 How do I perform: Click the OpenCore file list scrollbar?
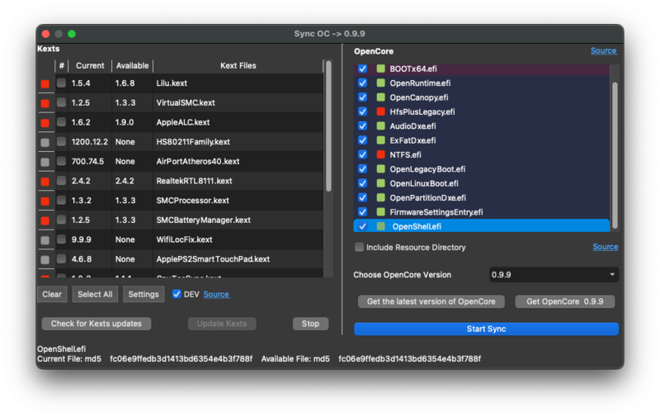(615, 155)
